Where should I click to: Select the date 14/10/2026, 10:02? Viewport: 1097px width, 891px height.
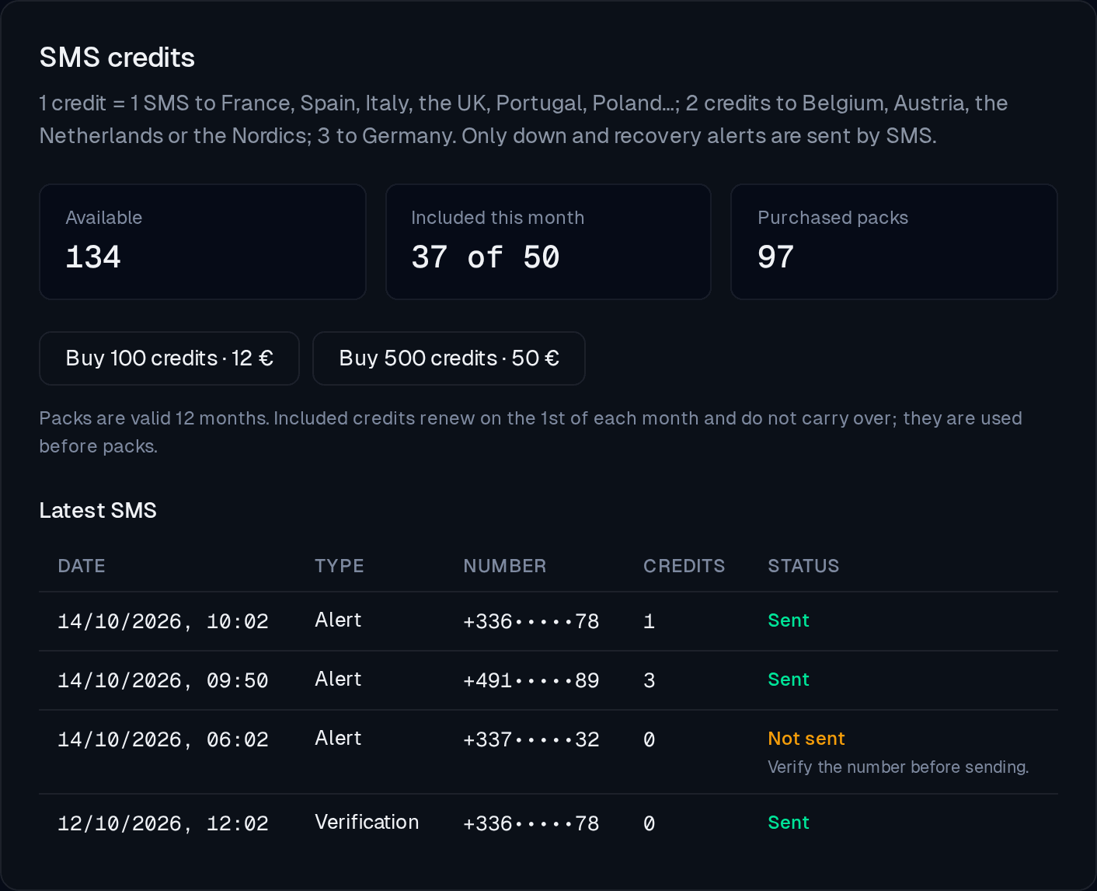tap(163, 621)
